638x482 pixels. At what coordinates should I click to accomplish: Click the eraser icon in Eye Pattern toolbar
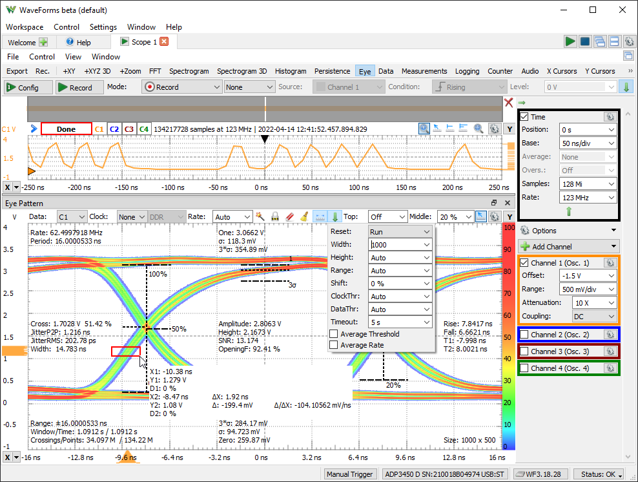click(289, 217)
